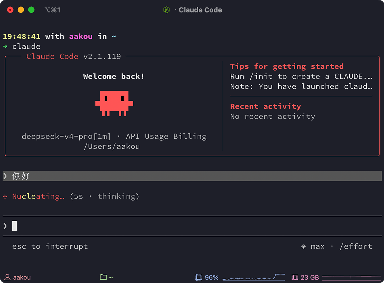This screenshot has width=384, height=283.
Task: Click the '~' directory in status bar
Action: click(111, 278)
